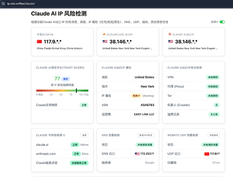Image resolution: width=233 pixels, height=177 pixels.
Task: Click the IP address 117.9.*.* in China exit card
Action: tap(53, 42)
